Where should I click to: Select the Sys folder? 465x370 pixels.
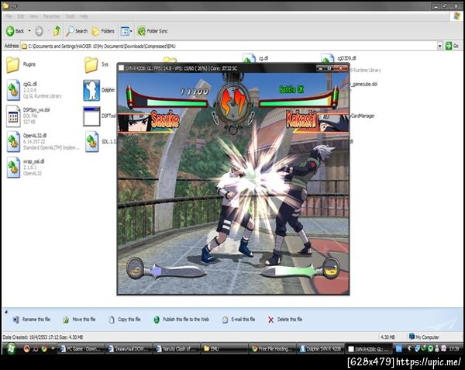coord(91,64)
